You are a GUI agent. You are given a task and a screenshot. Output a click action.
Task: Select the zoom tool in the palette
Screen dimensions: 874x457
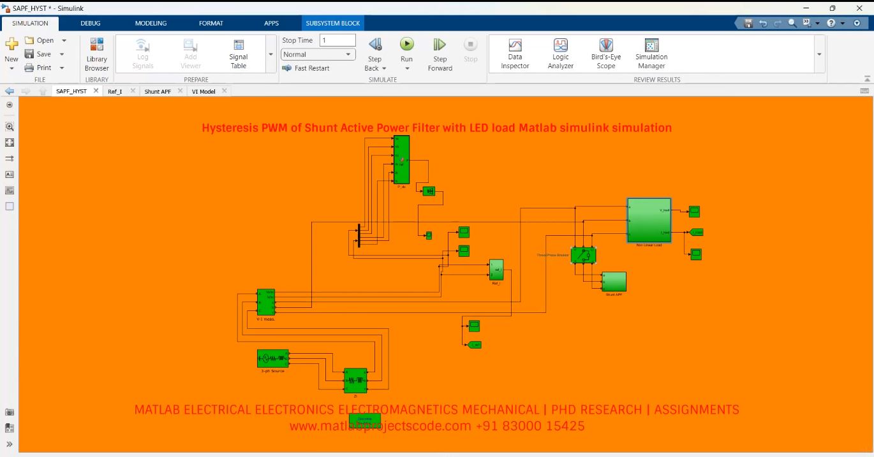[9, 126]
